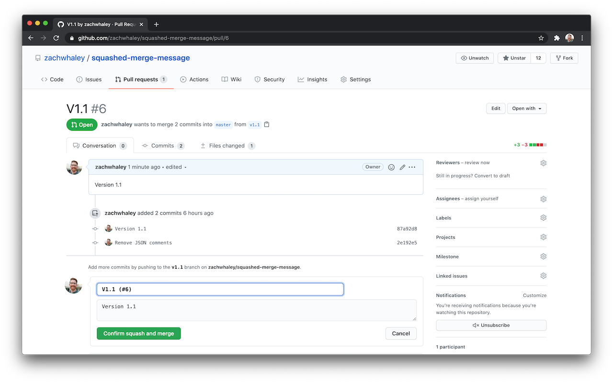Open Linked issues settings gear
This screenshot has height=383, width=613.
click(x=544, y=276)
